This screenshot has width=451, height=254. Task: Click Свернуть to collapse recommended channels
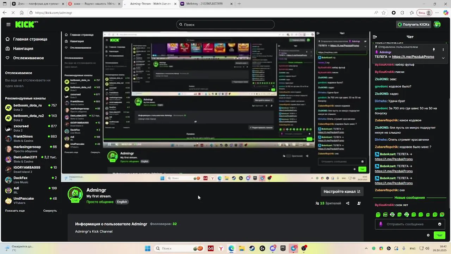pos(50,211)
